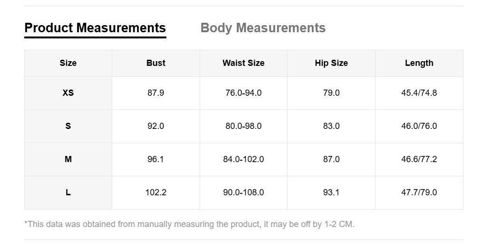
Task: Click the Length column header
Action: (419, 63)
